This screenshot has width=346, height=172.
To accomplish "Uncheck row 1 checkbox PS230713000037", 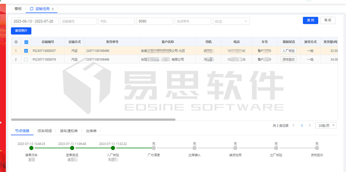I will (x=26, y=51).
